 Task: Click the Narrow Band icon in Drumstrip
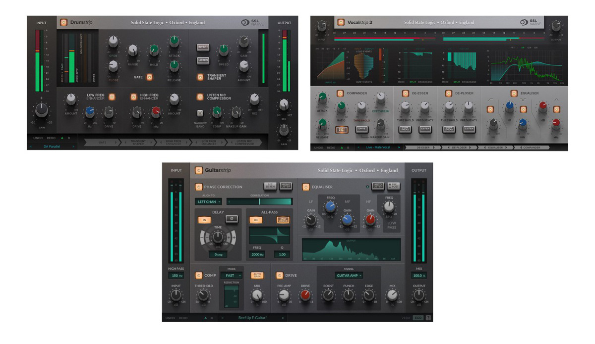(x=200, y=113)
